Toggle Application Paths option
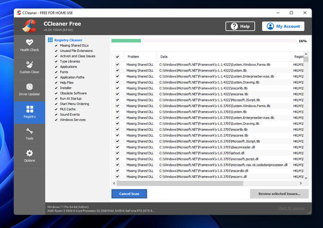This screenshot has width=323, height=228. pos(70,77)
